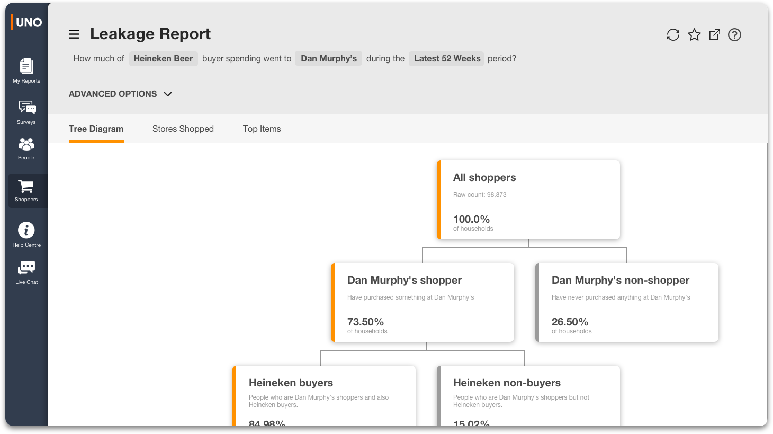This screenshot has height=434, width=773.
Task: Click 'Have never purchased anything at Dan Murphy's'
Action: coord(621,297)
